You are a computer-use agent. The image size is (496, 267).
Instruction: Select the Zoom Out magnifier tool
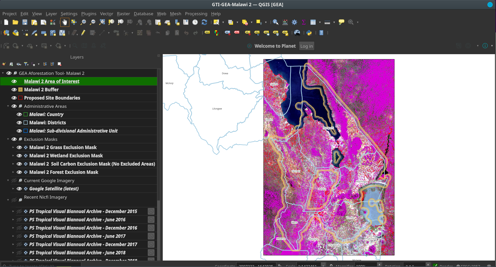[x=93, y=22]
